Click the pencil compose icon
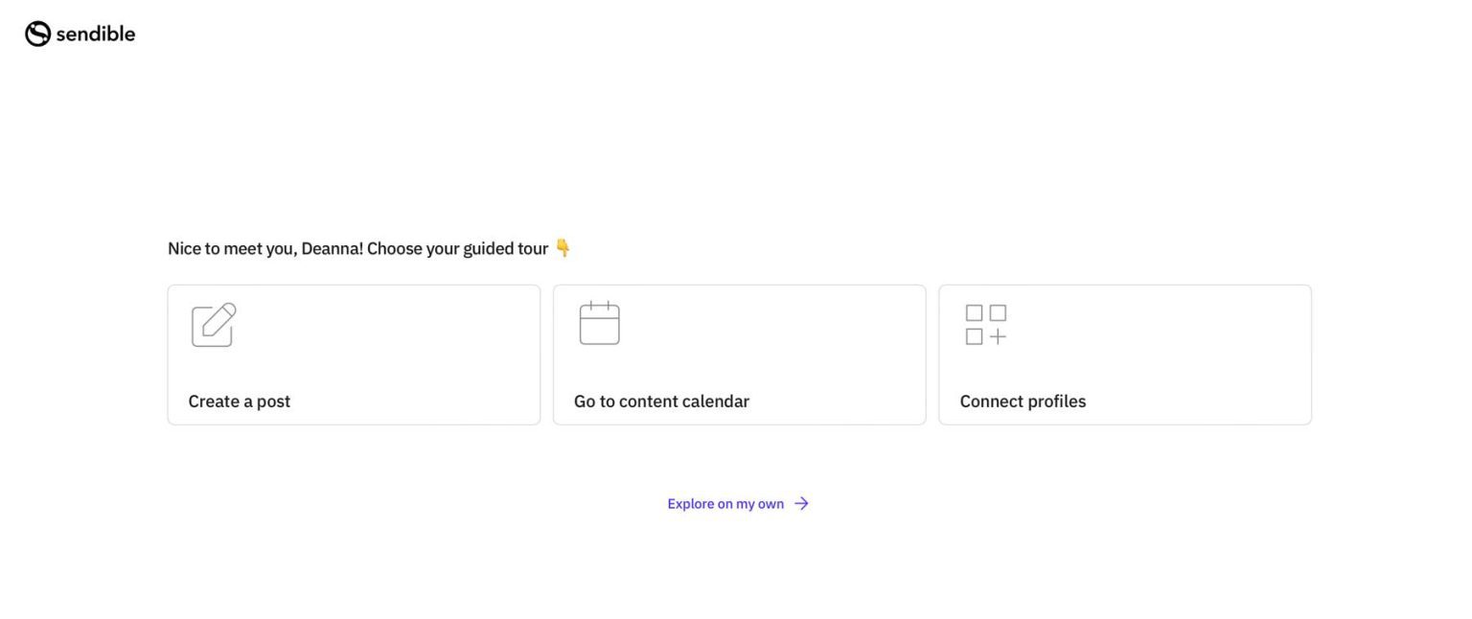 click(212, 325)
